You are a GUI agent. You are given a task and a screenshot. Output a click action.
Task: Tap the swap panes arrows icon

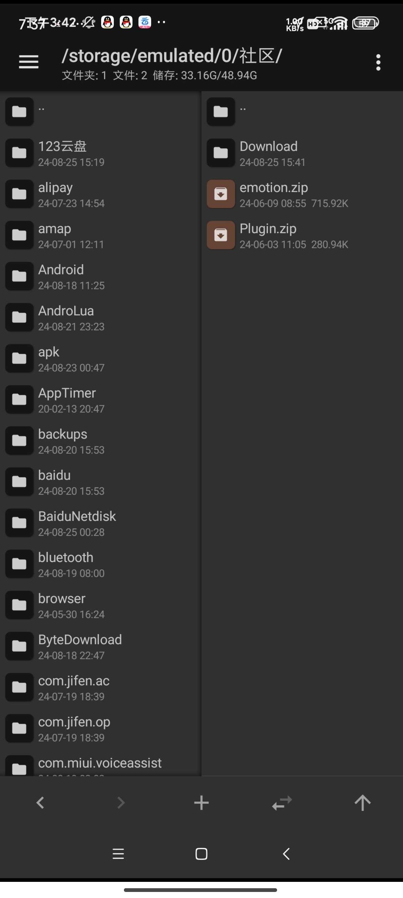tap(282, 803)
